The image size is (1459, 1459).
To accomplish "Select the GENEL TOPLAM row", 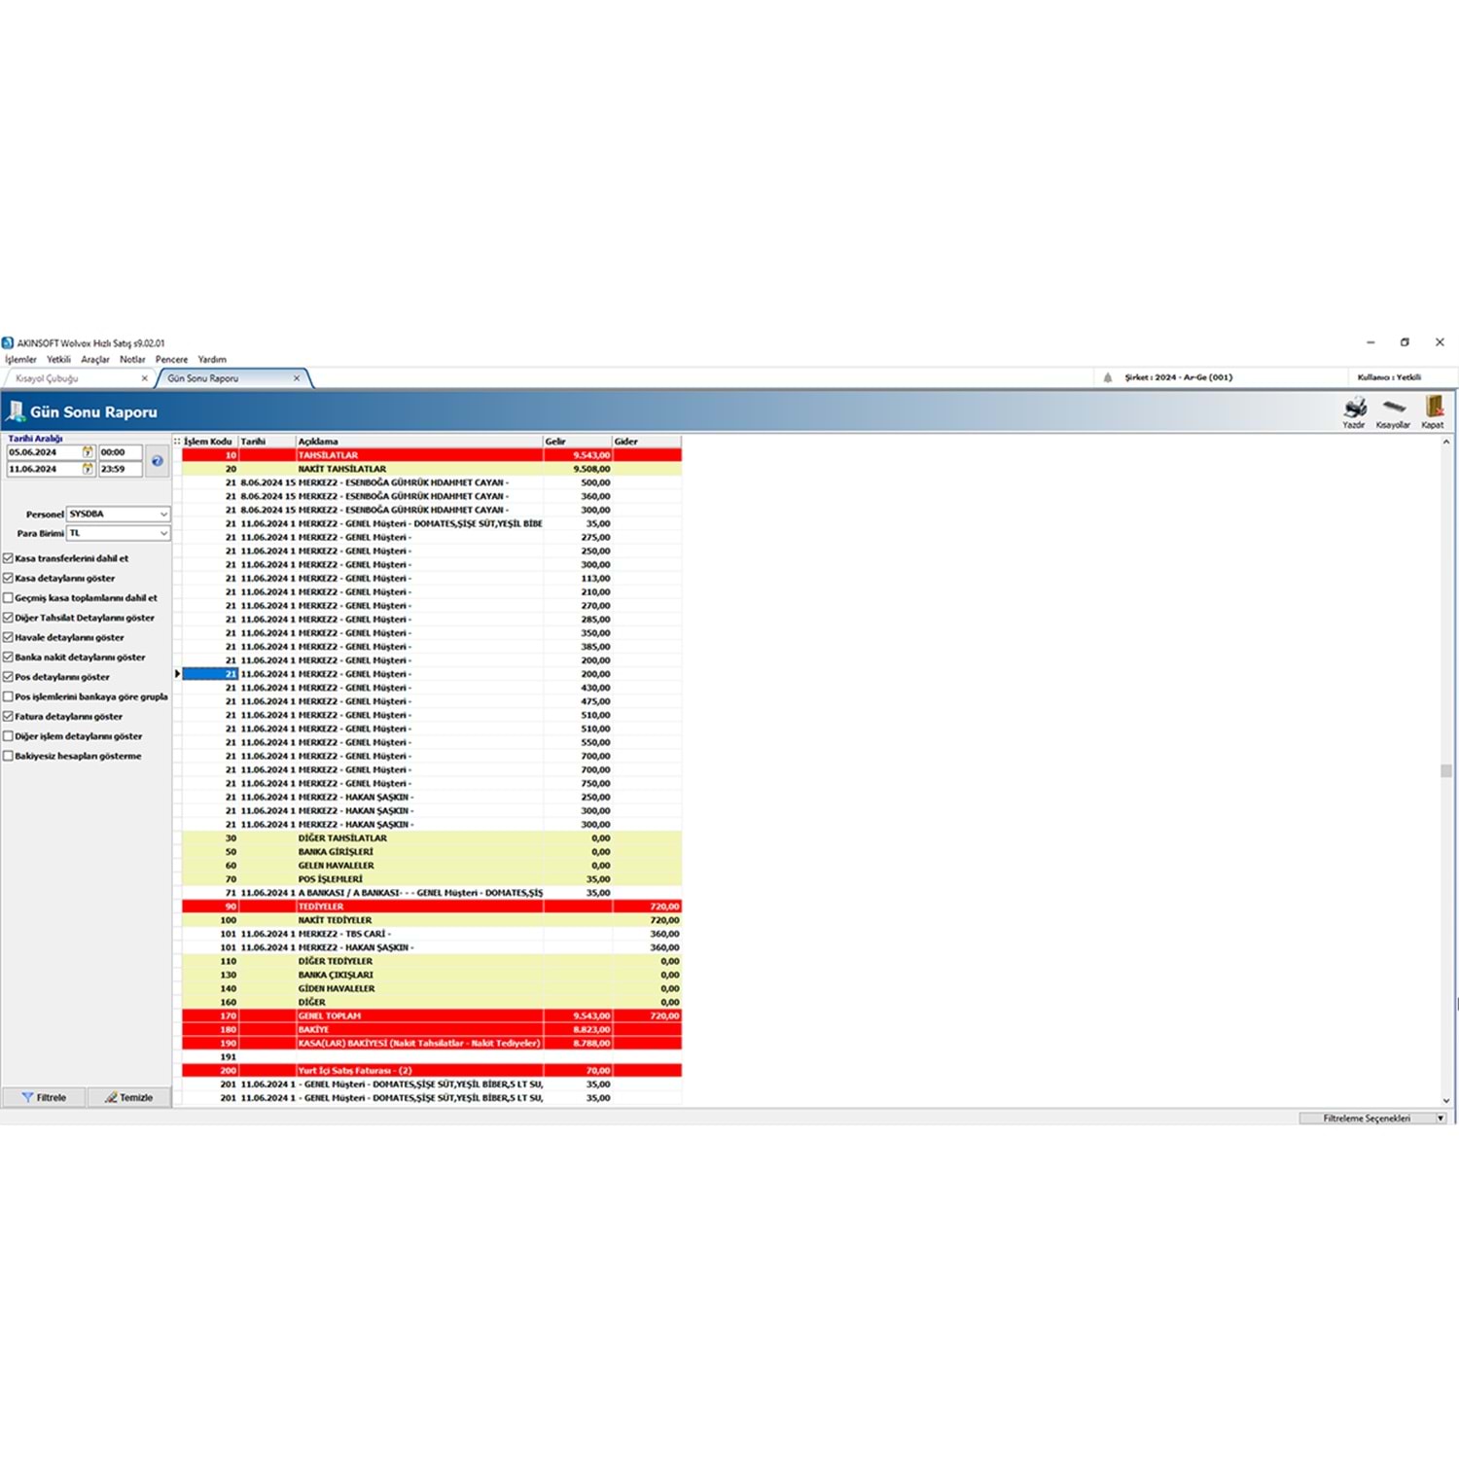I will [x=432, y=1015].
